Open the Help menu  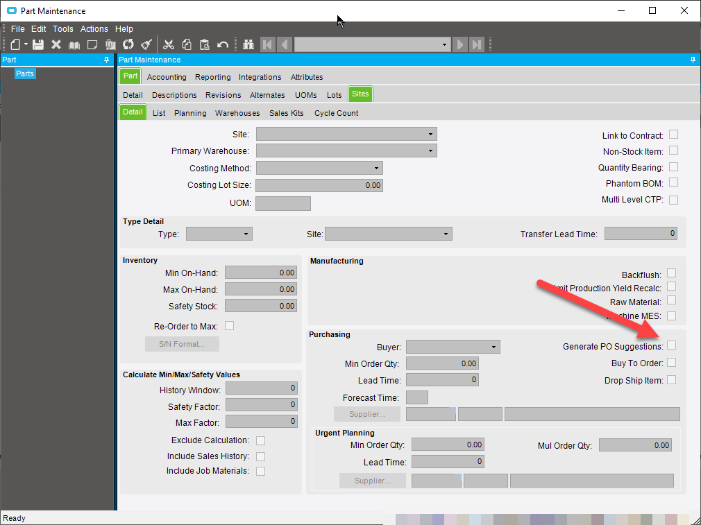click(x=124, y=29)
